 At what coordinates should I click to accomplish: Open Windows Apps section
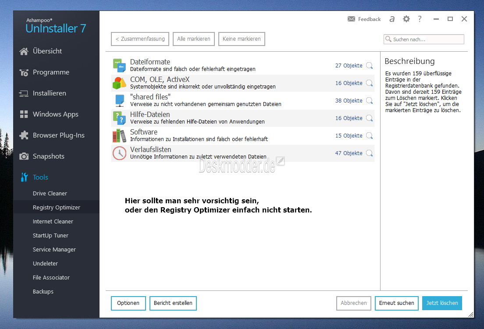tap(56, 114)
